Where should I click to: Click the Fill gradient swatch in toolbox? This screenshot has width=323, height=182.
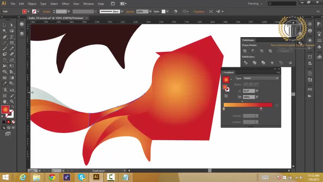(x=5, y=110)
